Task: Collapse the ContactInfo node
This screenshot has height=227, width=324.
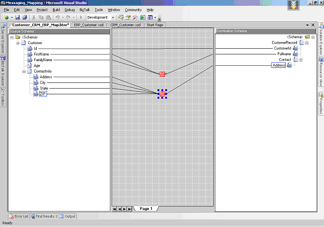Action: [x=24, y=72]
